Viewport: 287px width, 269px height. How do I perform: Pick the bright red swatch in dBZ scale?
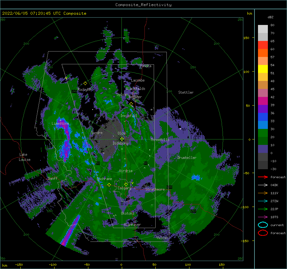[263, 45]
